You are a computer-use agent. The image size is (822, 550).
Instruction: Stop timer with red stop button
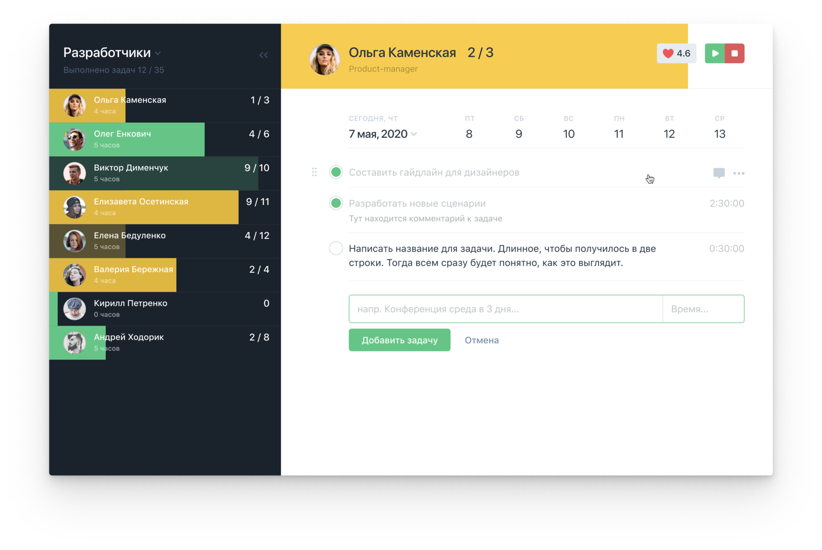[x=734, y=53]
